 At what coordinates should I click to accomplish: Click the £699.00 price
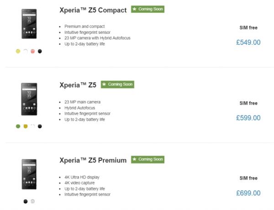(x=248, y=193)
